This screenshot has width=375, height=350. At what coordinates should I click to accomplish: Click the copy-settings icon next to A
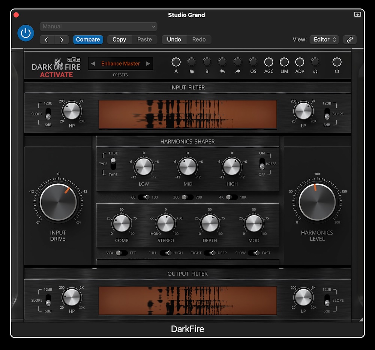pos(191,63)
